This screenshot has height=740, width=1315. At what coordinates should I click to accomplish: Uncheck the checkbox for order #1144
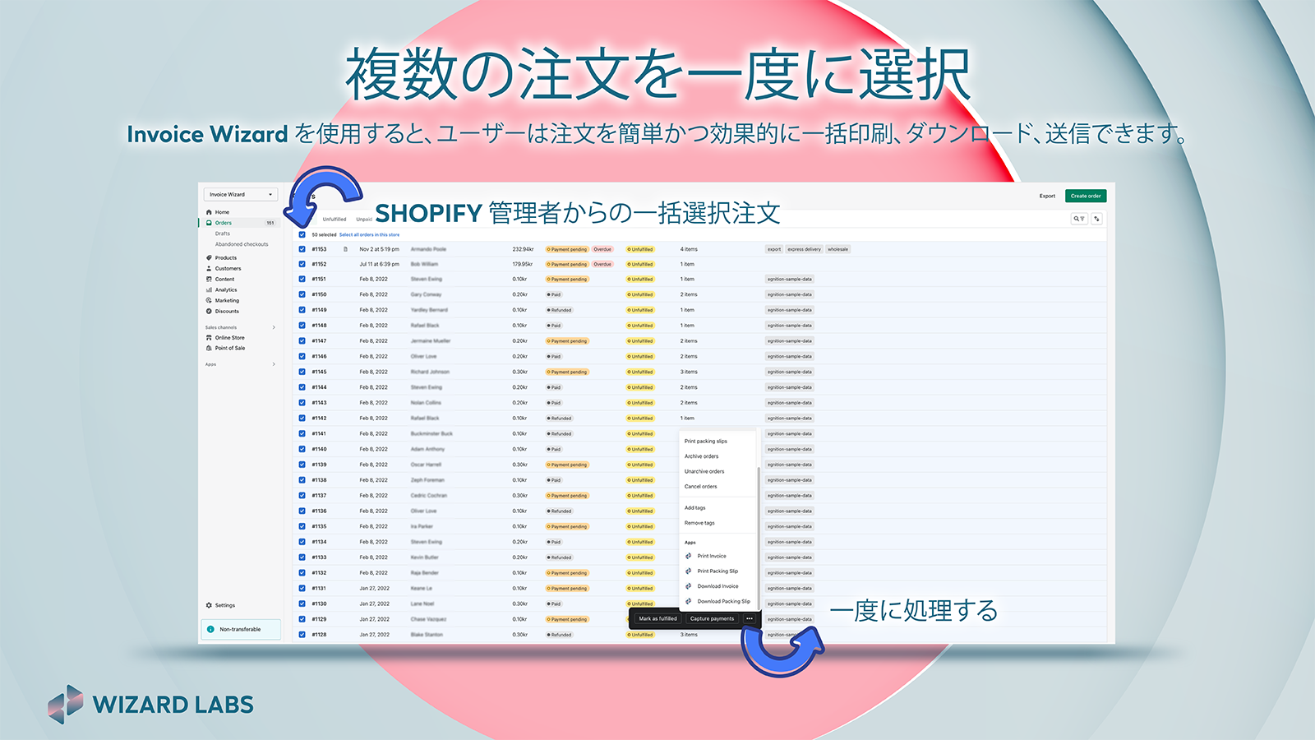(302, 387)
